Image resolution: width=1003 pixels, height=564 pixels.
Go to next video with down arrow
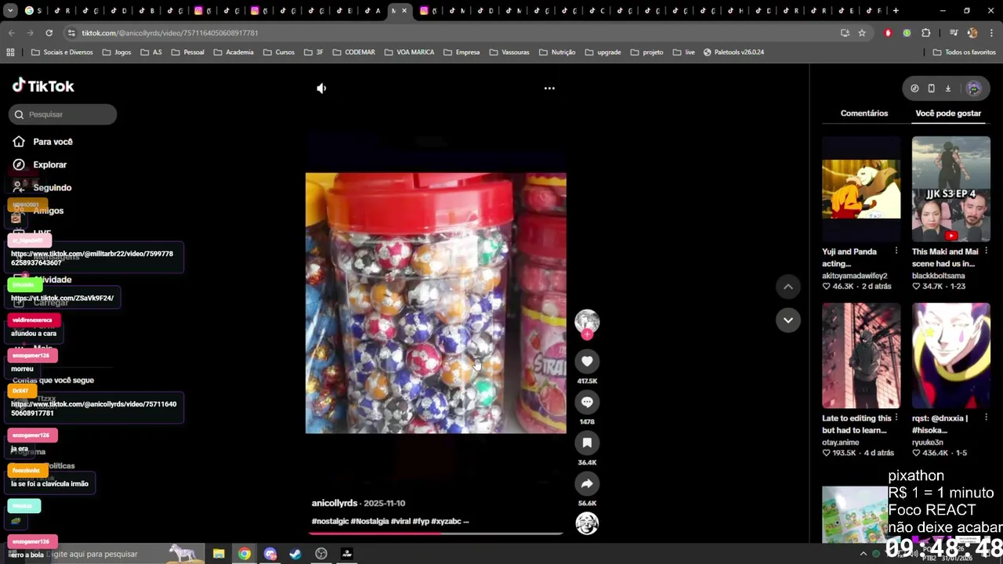[788, 320]
